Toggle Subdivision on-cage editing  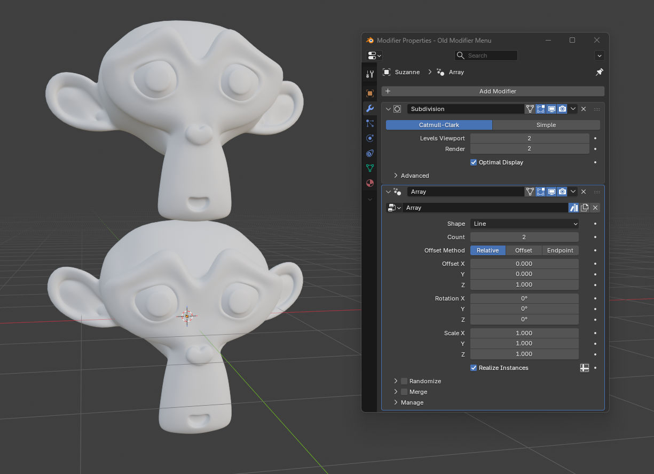[530, 109]
